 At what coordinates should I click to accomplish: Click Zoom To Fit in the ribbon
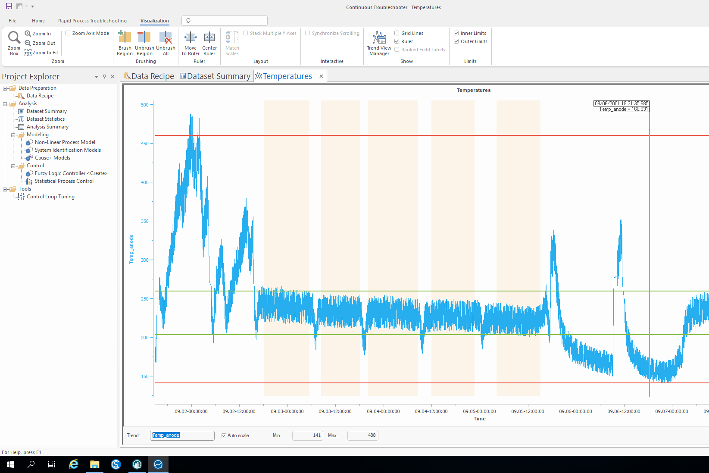point(41,53)
